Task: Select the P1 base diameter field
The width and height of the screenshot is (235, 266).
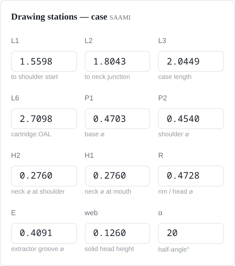Action: [117, 119]
